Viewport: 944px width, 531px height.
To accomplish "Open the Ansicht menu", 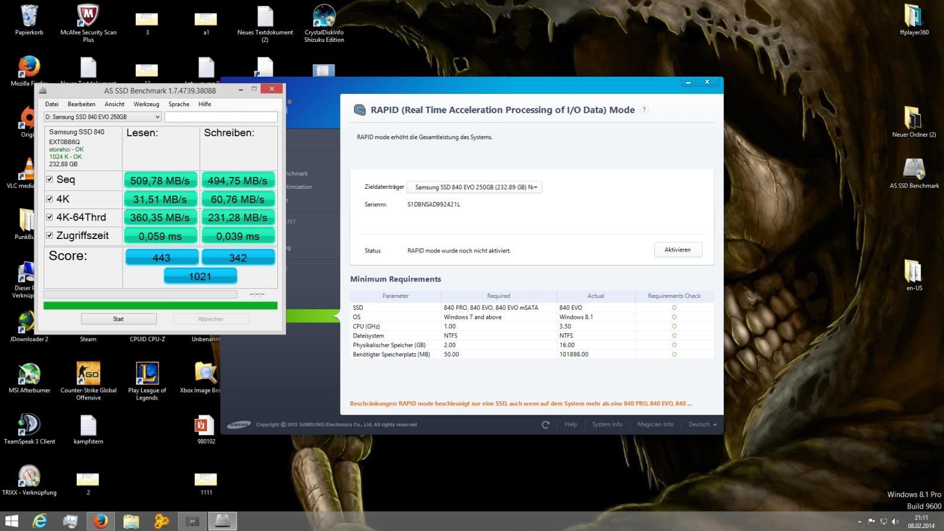I will [114, 104].
